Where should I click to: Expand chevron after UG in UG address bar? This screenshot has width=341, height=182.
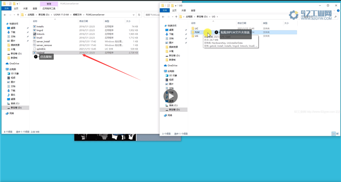coord(217,17)
